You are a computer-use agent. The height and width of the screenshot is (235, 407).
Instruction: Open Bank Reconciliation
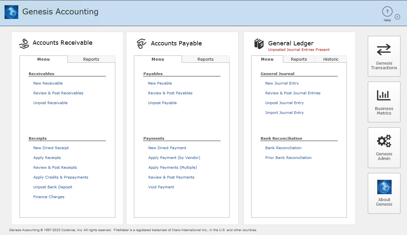coord(283,148)
